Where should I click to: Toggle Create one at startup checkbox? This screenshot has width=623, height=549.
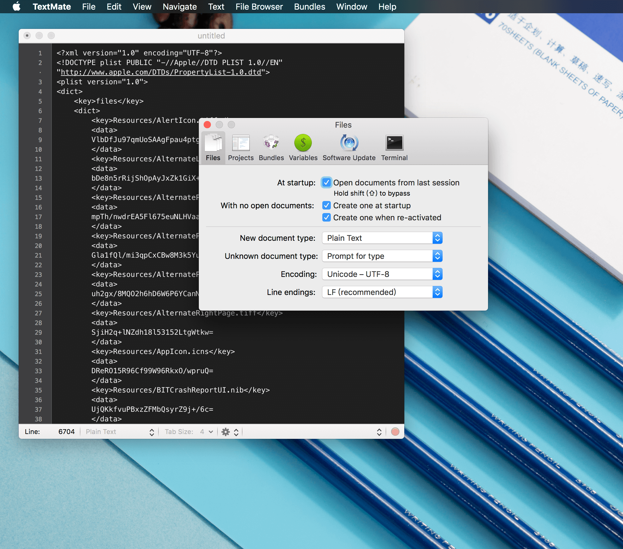327,205
